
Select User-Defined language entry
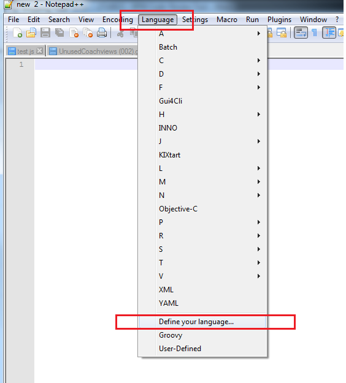click(x=202, y=349)
